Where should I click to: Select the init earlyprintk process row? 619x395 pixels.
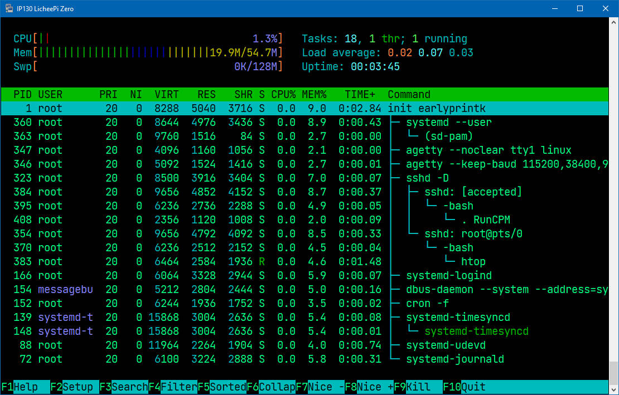(x=304, y=109)
